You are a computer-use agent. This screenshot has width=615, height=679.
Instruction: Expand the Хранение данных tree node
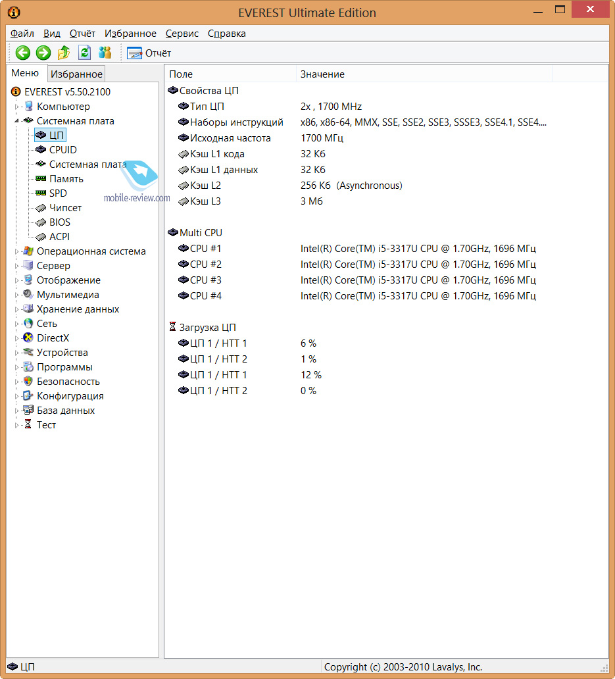click(16, 309)
